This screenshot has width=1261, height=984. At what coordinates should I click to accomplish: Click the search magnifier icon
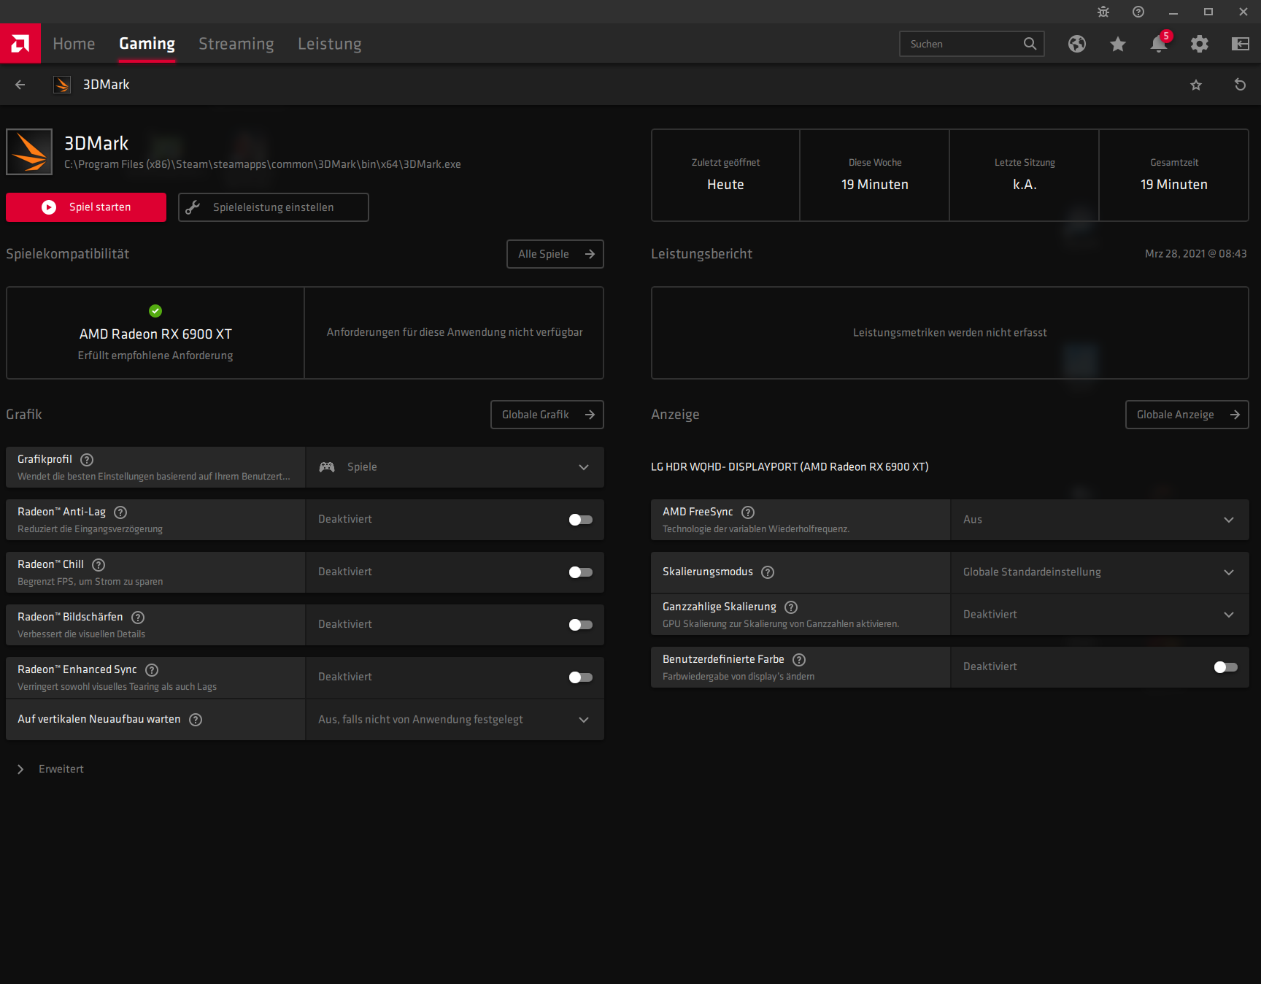coord(1030,44)
